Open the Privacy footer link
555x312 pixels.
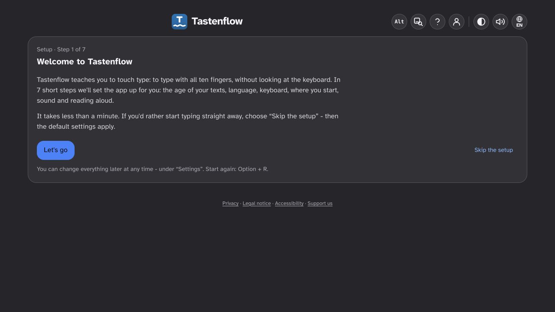(230, 203)
